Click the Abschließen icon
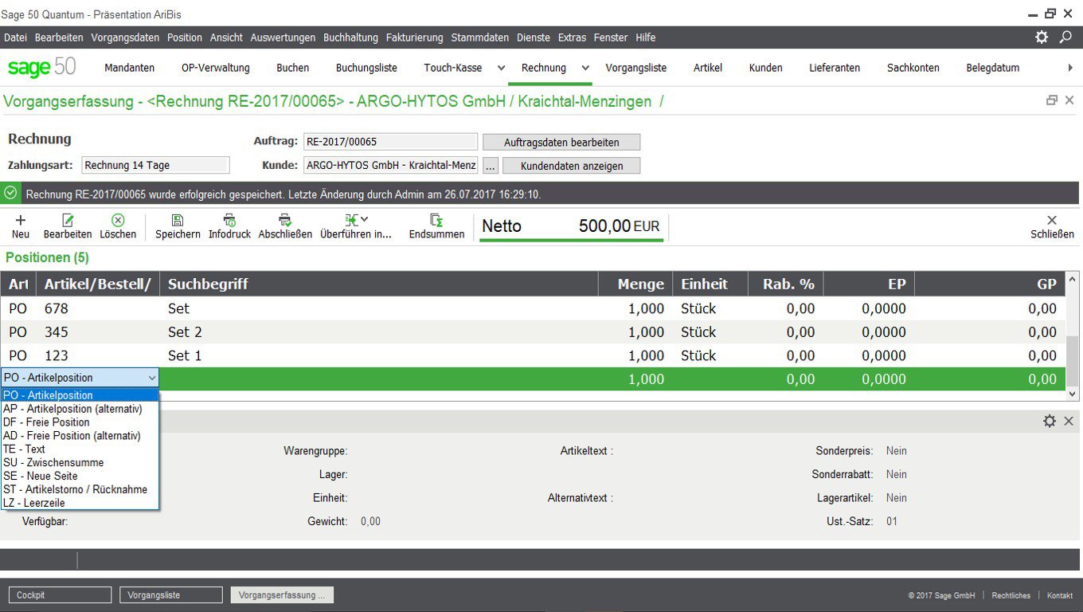 [x=285, y=221]
